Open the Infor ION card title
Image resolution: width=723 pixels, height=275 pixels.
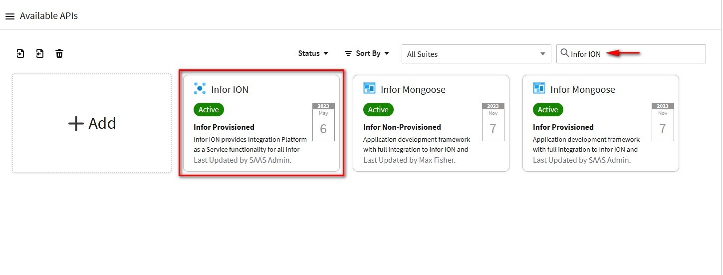pos(230,90)
